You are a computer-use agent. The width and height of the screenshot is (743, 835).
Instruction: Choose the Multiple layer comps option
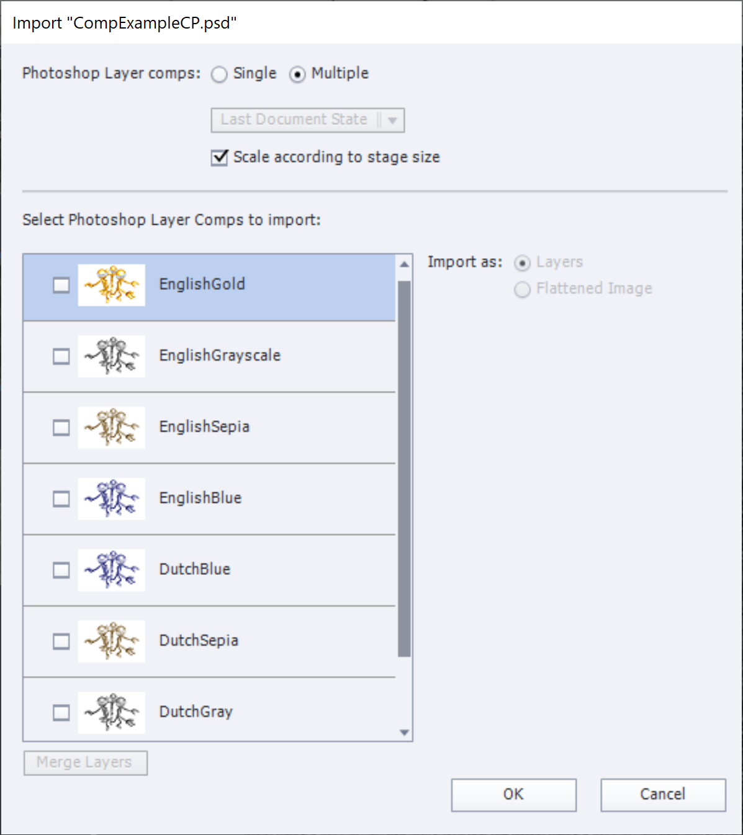pos(298,74)
